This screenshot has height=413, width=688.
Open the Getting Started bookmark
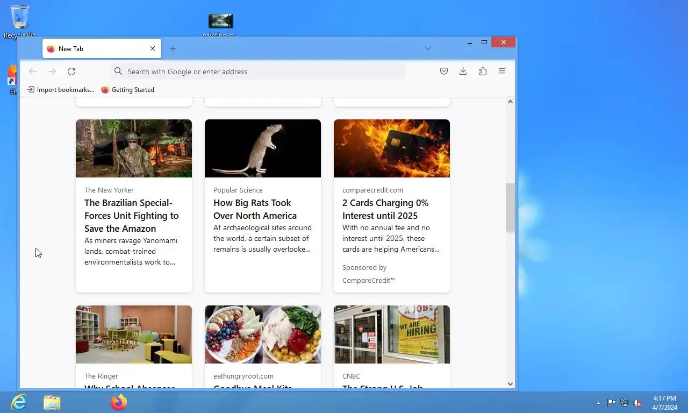pos(128,90)
